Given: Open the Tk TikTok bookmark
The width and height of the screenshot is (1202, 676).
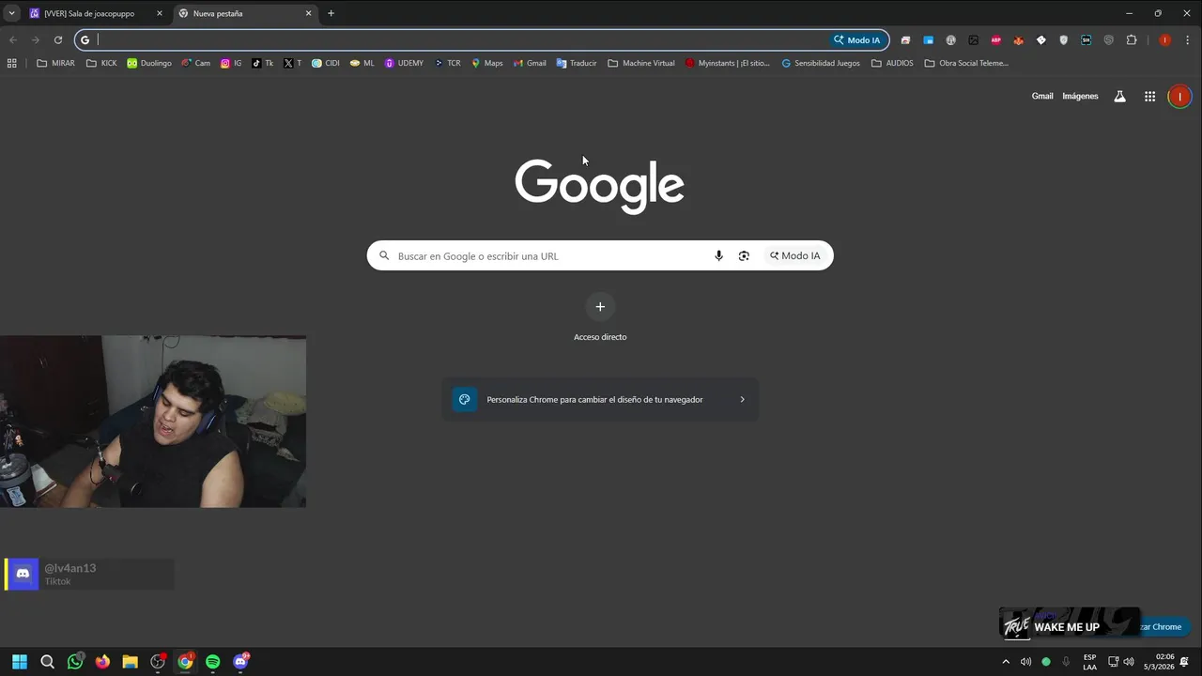Looking at the screenshot, I should click(x=263, y=63).
